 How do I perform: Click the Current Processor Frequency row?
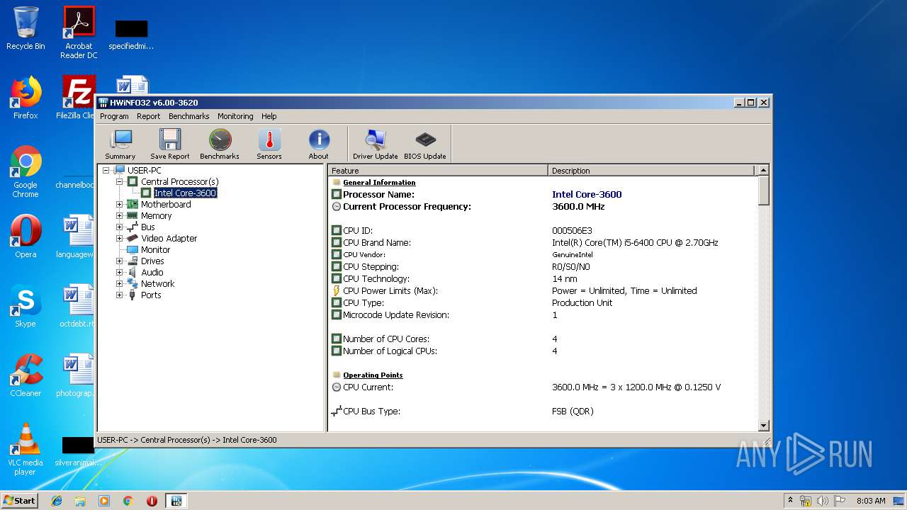[542, 206]
